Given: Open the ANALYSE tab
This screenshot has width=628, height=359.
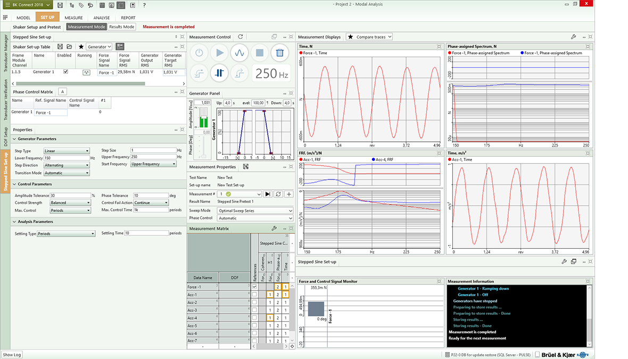Looking at the screenshot, I should coord(101,18).
